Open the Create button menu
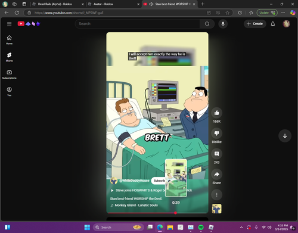The width and height of the screenshot is (298, 233). pyautogui.click(x=254, y=24)
